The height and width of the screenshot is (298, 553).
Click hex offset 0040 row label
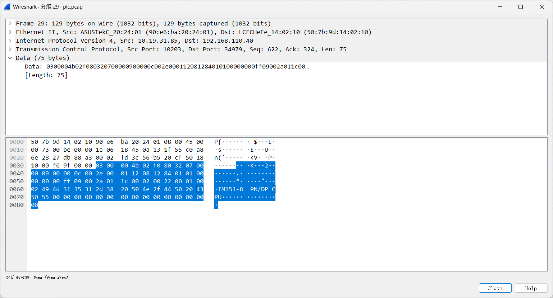17,174
